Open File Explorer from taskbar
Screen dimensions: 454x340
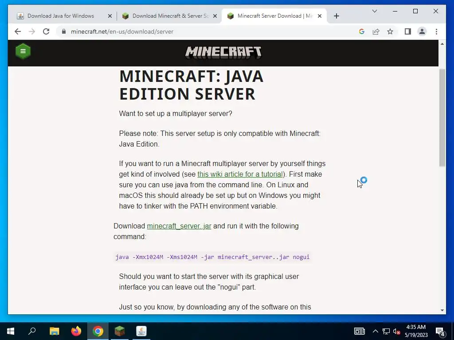tap(54, 331)
